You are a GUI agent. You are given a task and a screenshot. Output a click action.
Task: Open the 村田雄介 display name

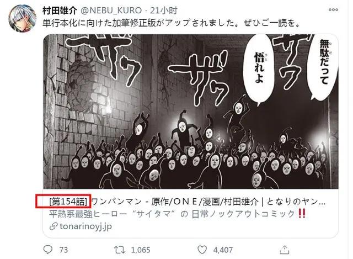60,10
